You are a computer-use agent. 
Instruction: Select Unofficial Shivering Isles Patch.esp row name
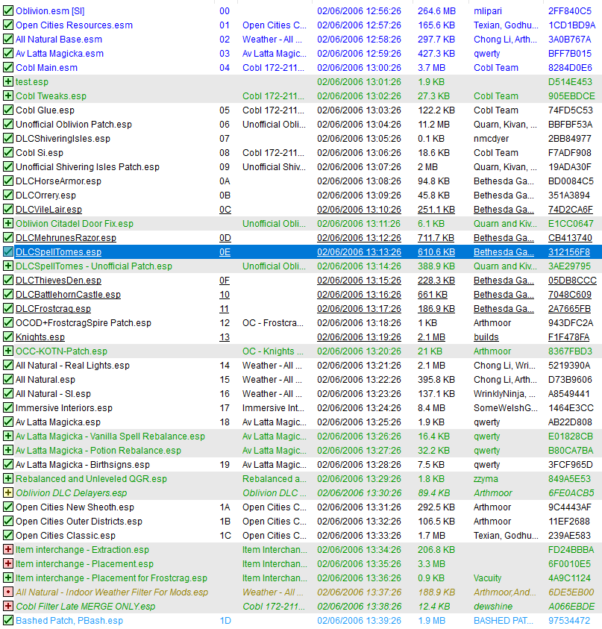87,167
